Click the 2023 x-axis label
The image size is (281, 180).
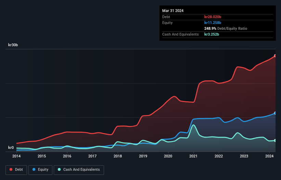point(244,156)
